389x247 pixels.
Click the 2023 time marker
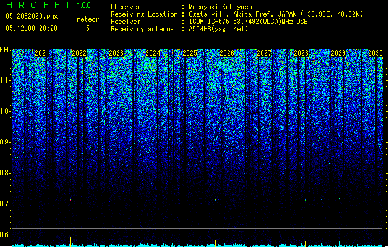[116, 53]
